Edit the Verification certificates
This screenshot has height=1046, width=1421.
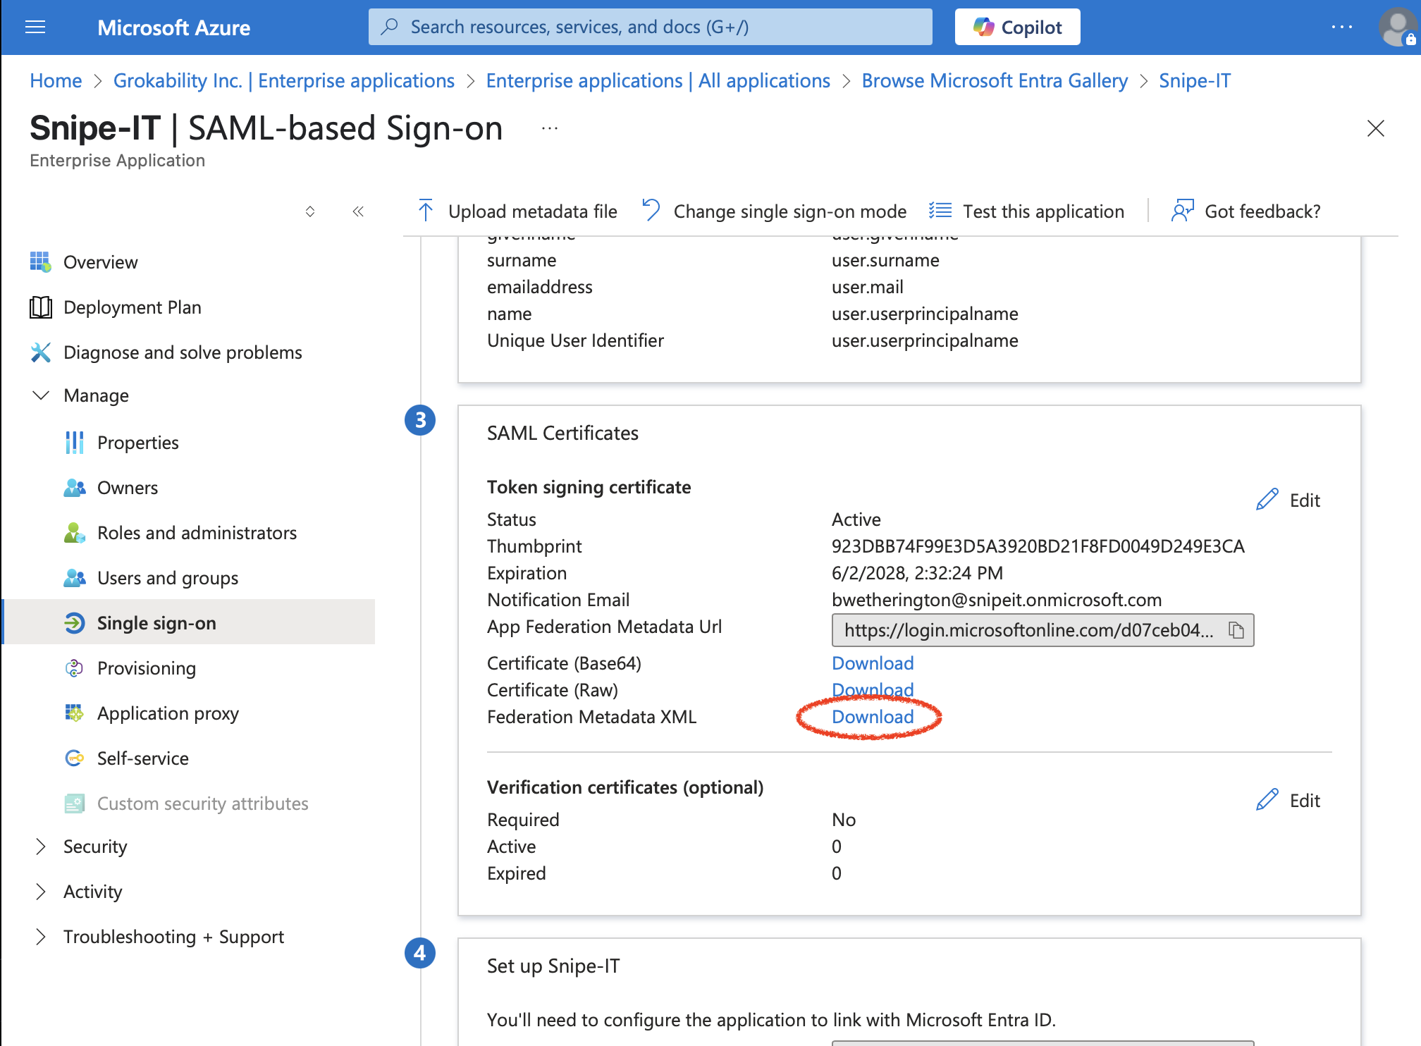click(1288, 801)
